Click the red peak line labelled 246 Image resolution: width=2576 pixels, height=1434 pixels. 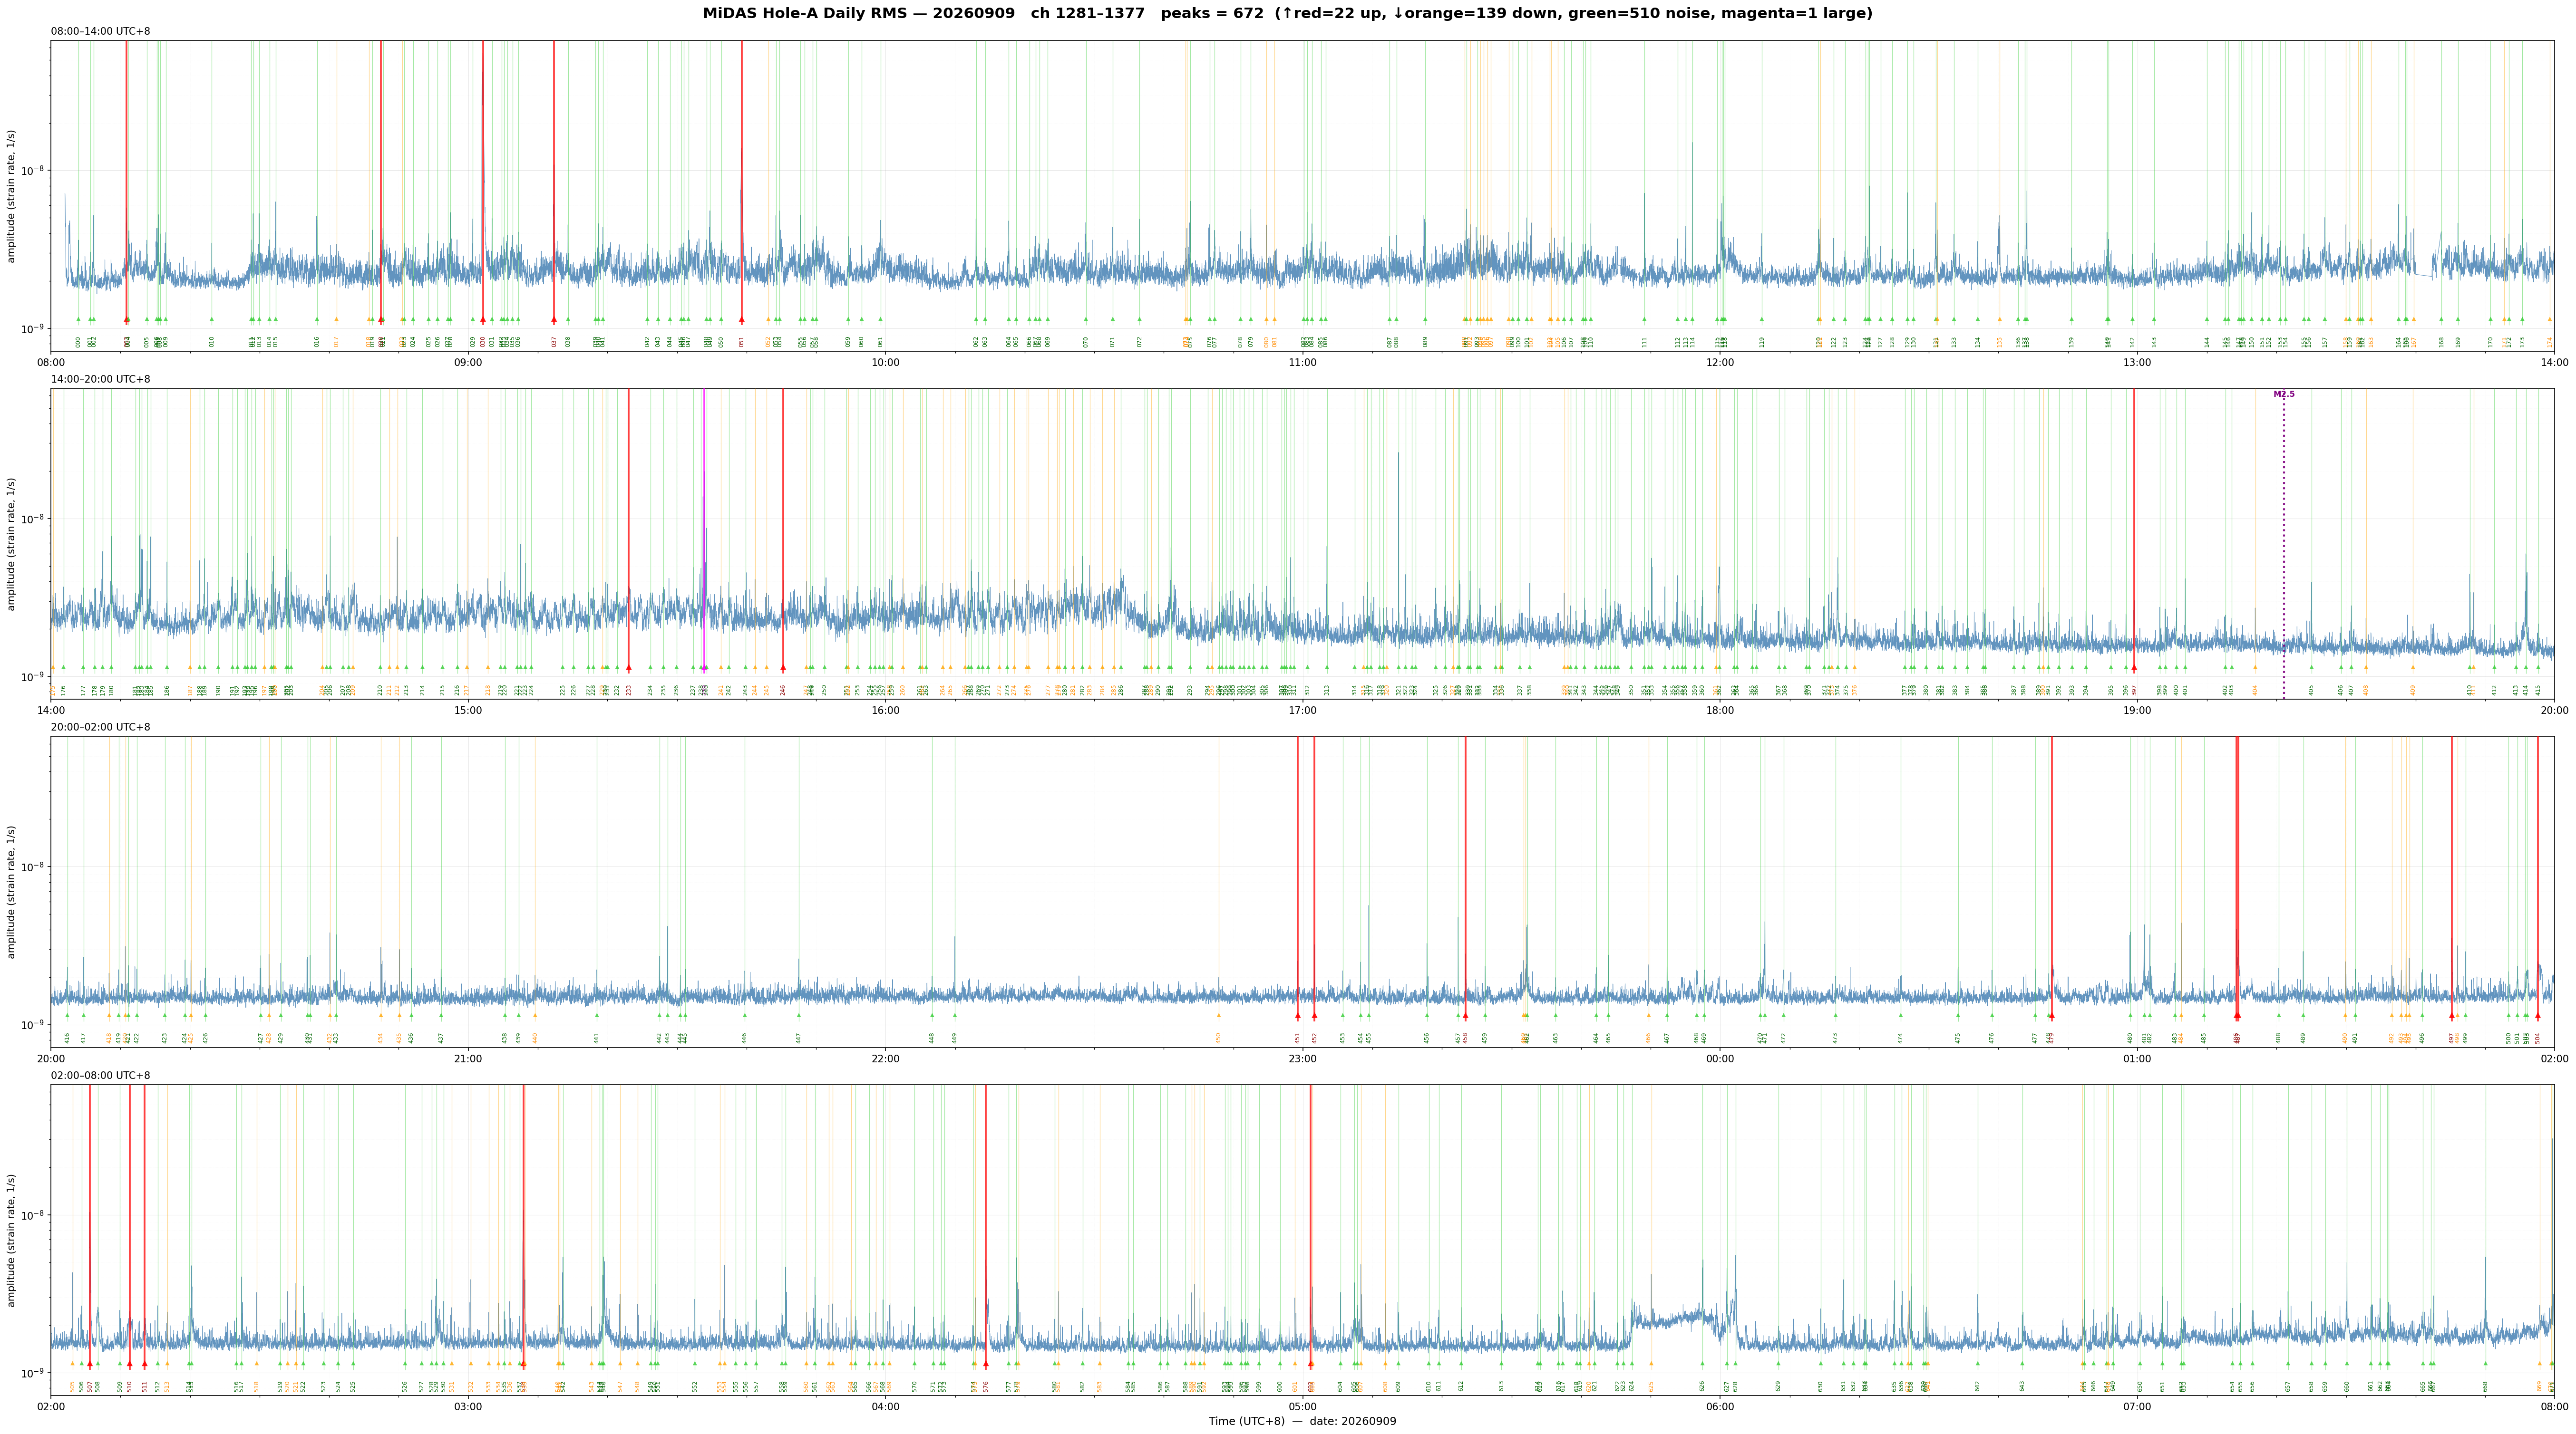click(783, 529)
